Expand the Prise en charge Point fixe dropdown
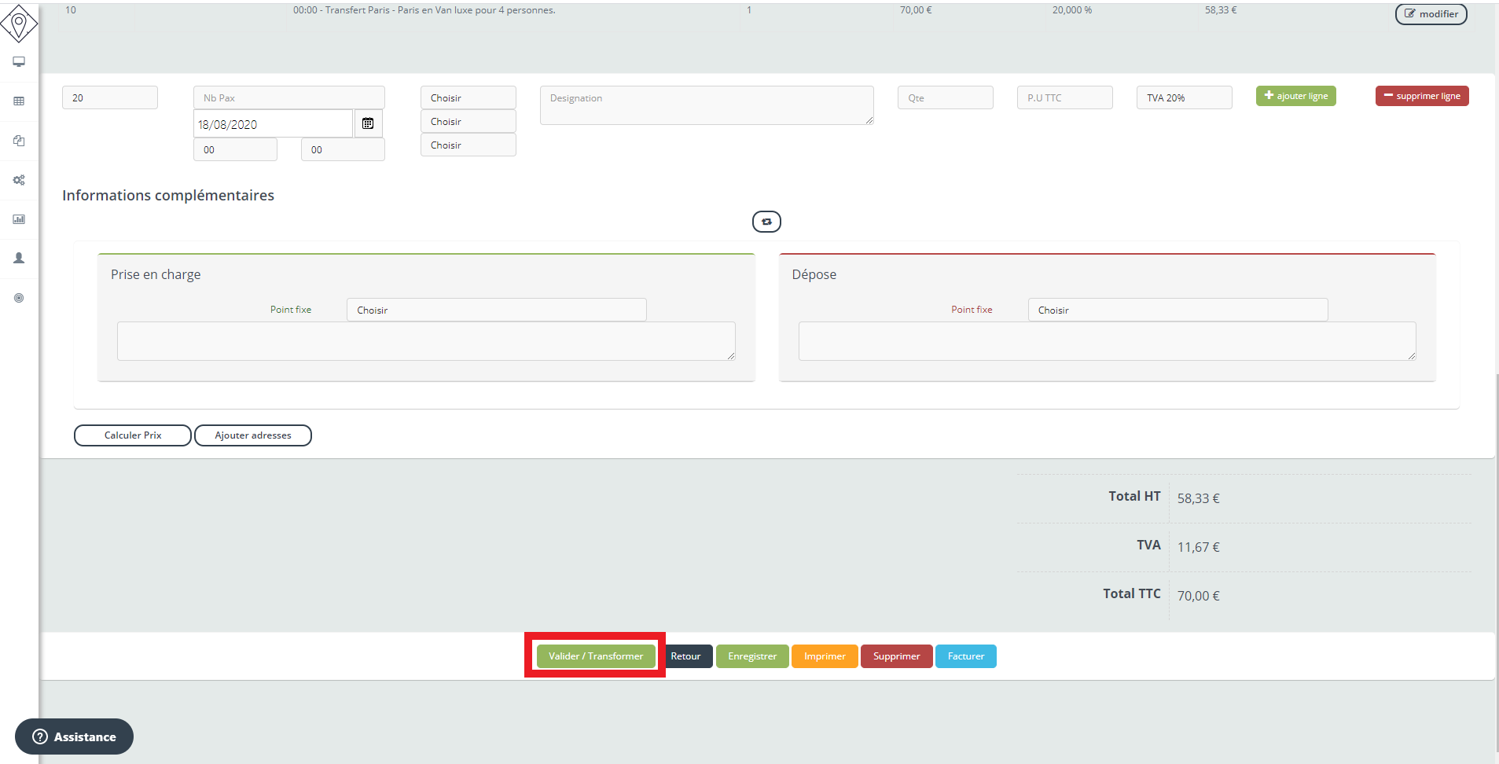The image size is (1499, 764). click(496, 310)
